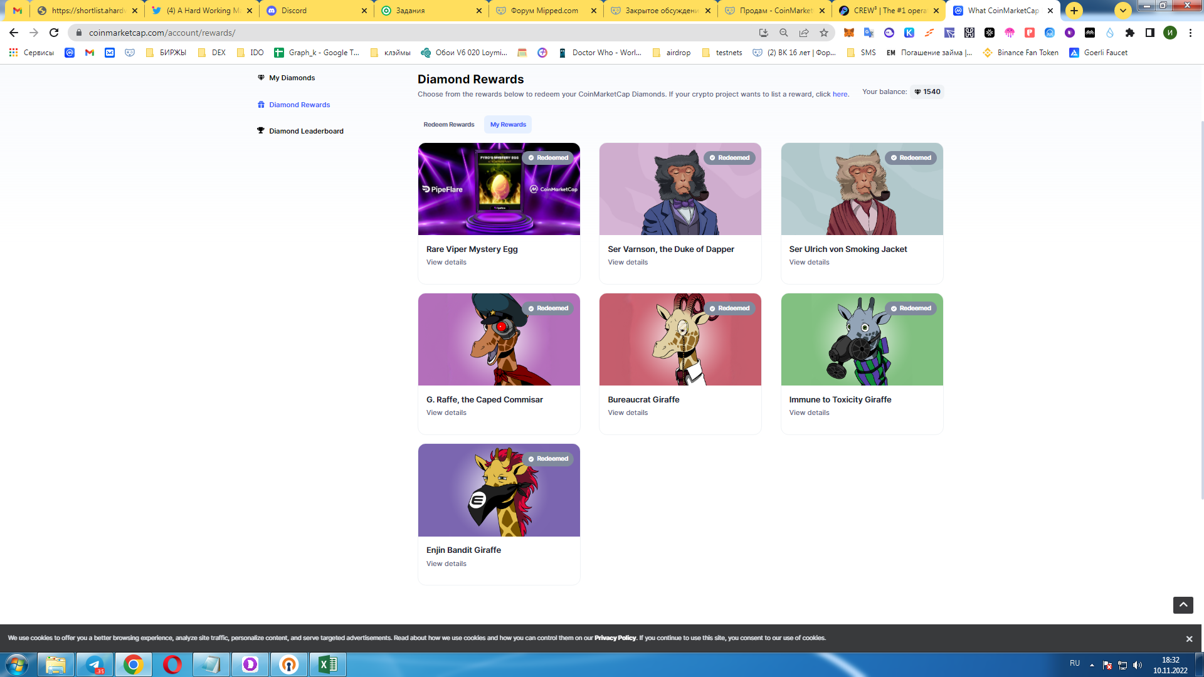This screenshot has height=677, width=1204.
Task: Click the volume speaker tray icon
Action: coord(1138,665)
